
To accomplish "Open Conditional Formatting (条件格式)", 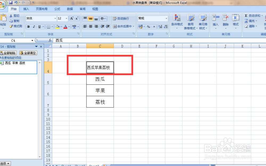I will 177,22.
